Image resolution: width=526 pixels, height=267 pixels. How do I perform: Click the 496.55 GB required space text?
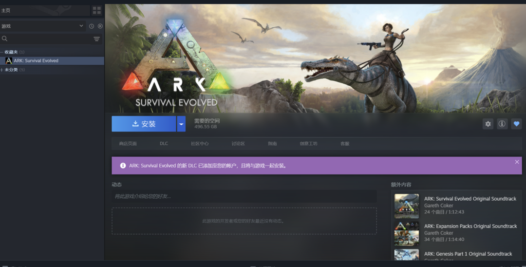tap(206, 127)
